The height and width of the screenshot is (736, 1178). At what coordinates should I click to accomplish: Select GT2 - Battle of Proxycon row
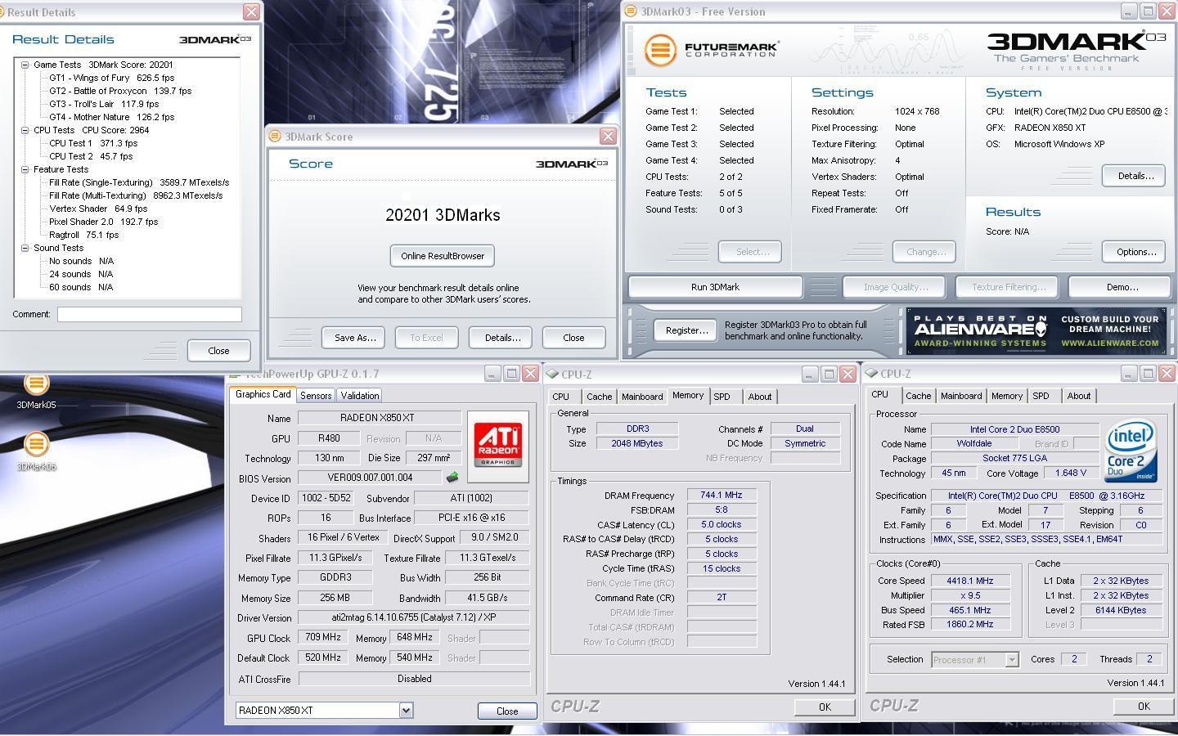pos(120,91)
